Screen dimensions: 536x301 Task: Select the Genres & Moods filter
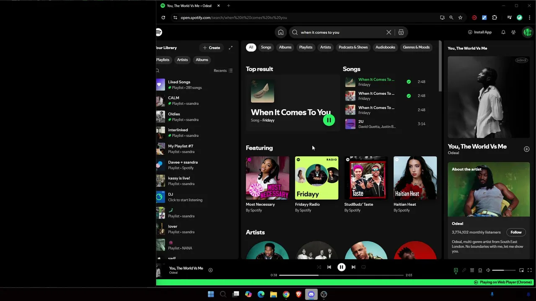(x=416, y=47)
